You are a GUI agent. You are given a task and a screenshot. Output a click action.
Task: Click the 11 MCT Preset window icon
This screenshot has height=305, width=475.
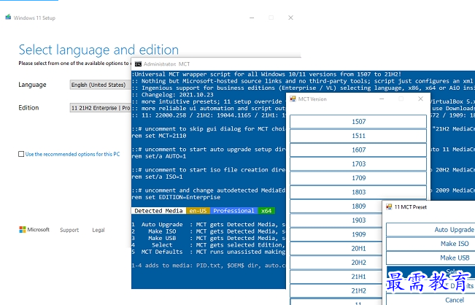pyautogui.click(x=389, y=207)
